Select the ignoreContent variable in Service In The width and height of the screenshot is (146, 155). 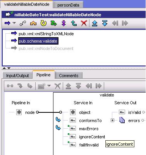click(92, 137)
